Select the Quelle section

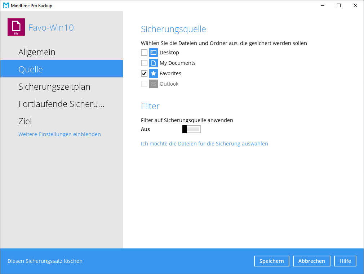[62, 69]
